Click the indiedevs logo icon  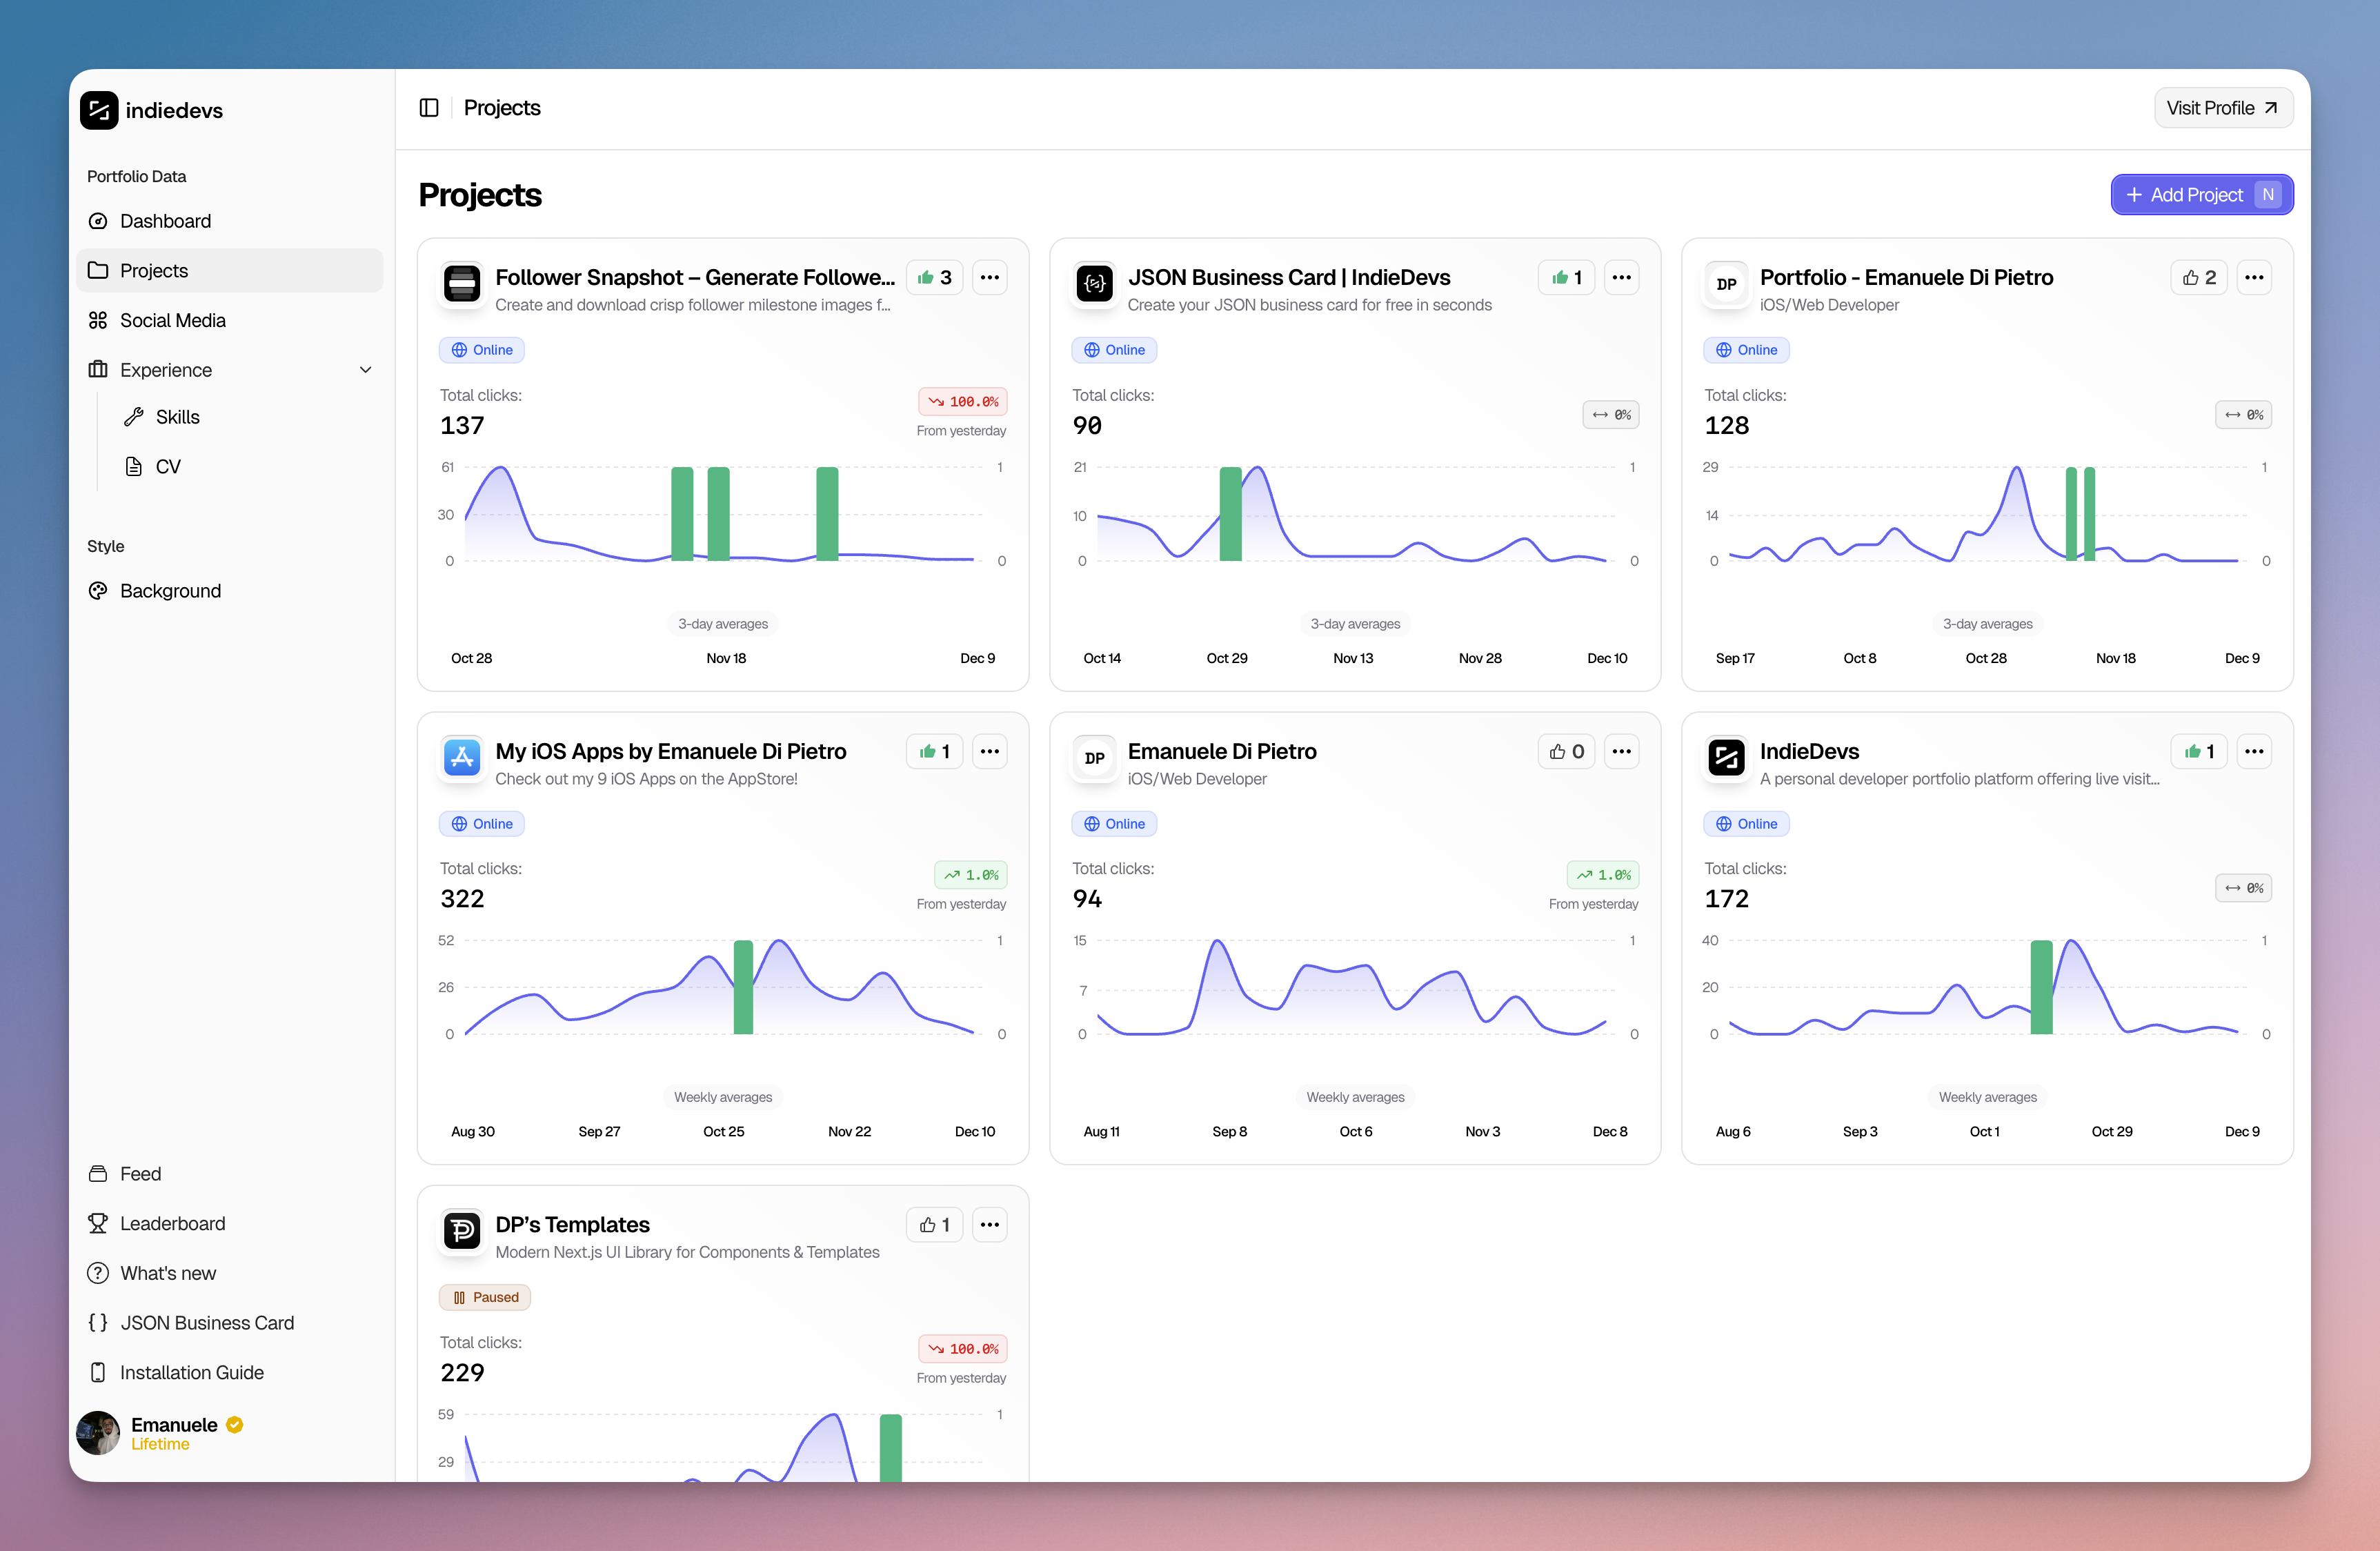click(x=99, y=110)
